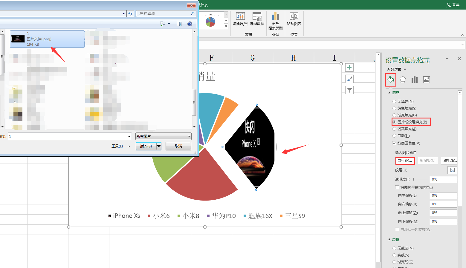Select the 图片或纹理填充 radio button
Viewport: 466px width, 268px height.
tap(394, 122)
